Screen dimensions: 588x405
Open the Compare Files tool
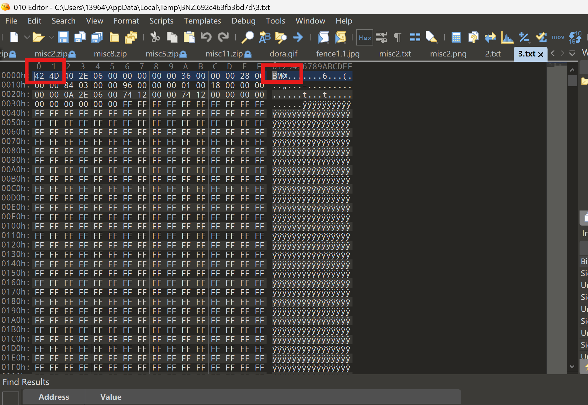(x=473, y=37)
